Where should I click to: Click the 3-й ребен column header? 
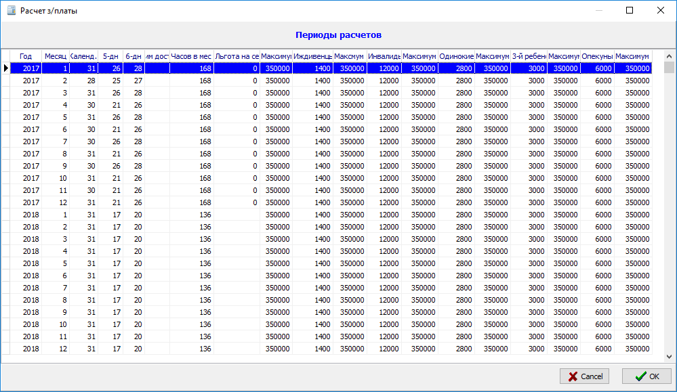click(x=529, y=56)
